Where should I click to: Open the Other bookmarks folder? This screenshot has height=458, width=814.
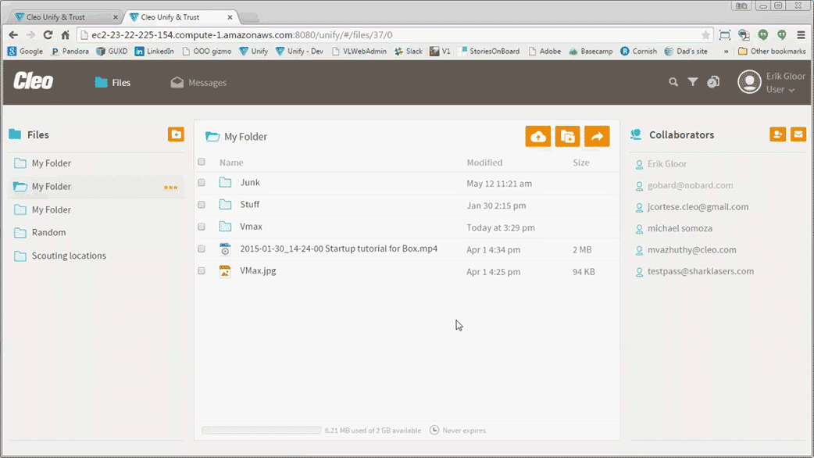(772, 52)
